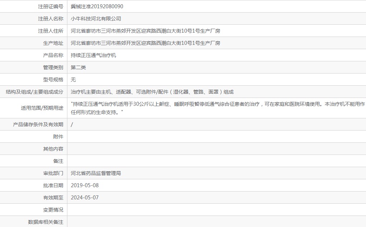Click the address value in 注册人住所 row
Viewport: 366px width, 227px height.
coord(146,31)
